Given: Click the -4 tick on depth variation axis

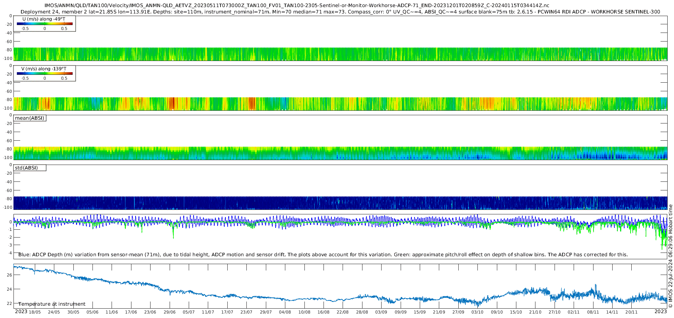Looking at the screenshot, I should click(9, 253).
